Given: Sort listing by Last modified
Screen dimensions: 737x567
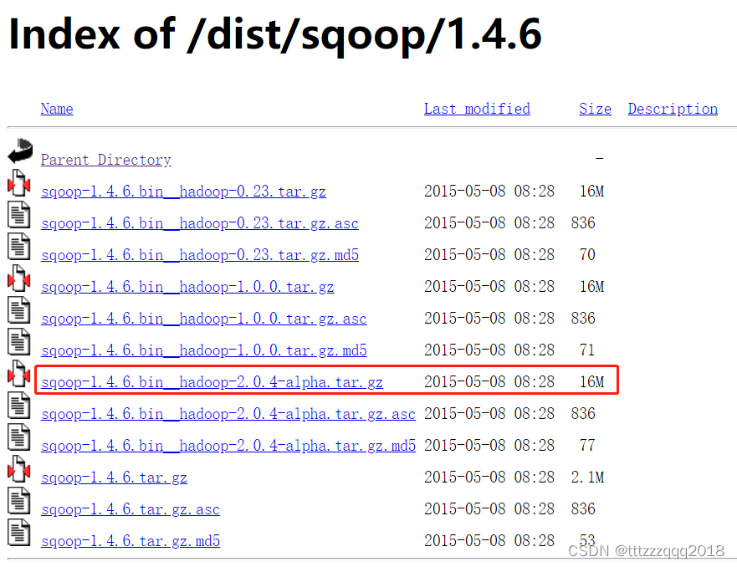Looking at the screenshot, I should [477, 109].
